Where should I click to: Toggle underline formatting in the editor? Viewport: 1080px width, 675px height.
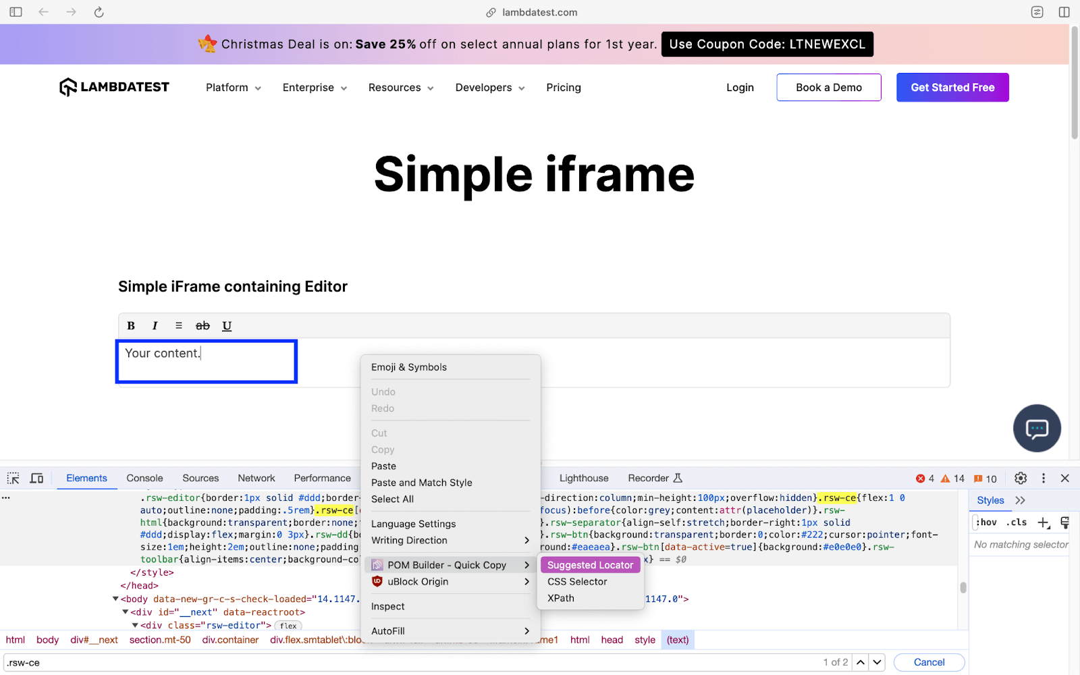coord(226,325)
